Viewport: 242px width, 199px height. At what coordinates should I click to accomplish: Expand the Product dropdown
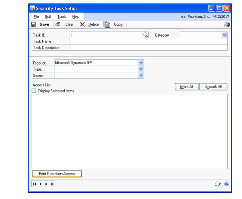141,63
